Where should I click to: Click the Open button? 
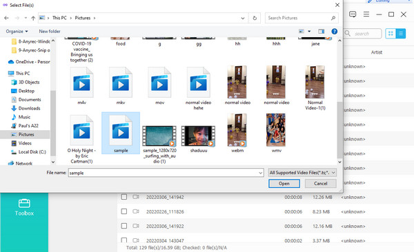point(284,183)
